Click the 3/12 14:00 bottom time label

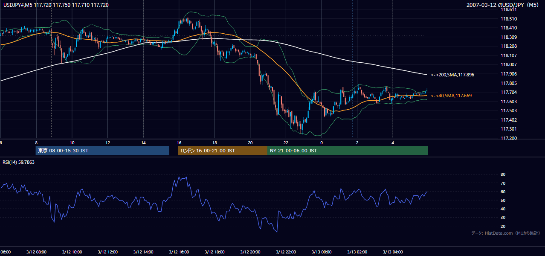pos(143,252)
